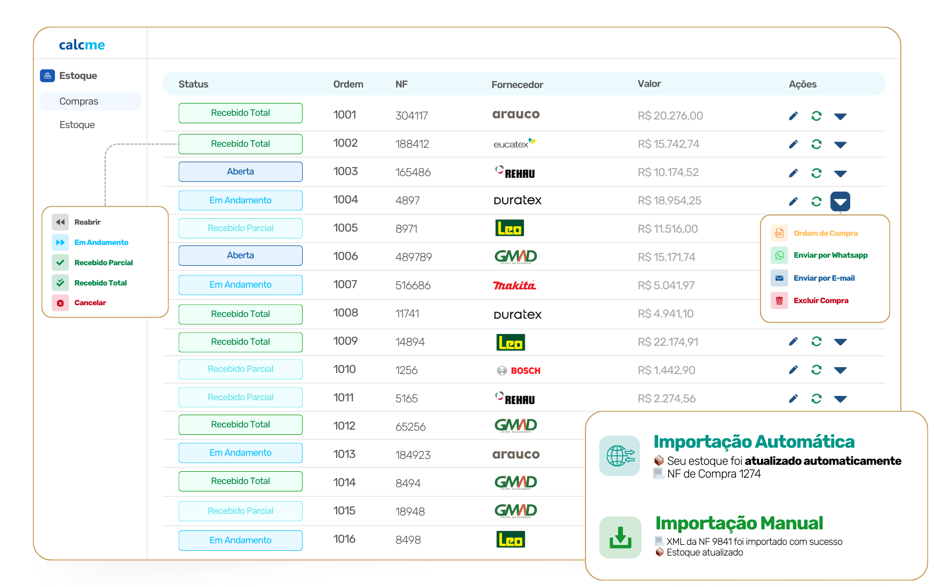Set status to Recebido Parcial in status menu
Viewport: 934px width, 587px height.
tap(104, 263)
